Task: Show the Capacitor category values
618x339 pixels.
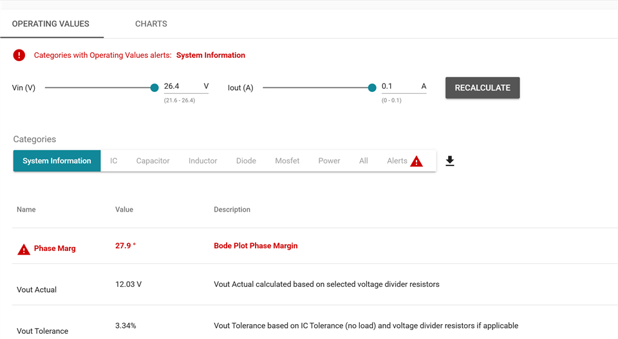Action: [153, 161]
